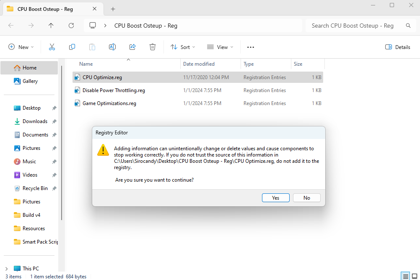Toggle the Details pane button
This screenshot has width=420, height=280.
(398, 47)
